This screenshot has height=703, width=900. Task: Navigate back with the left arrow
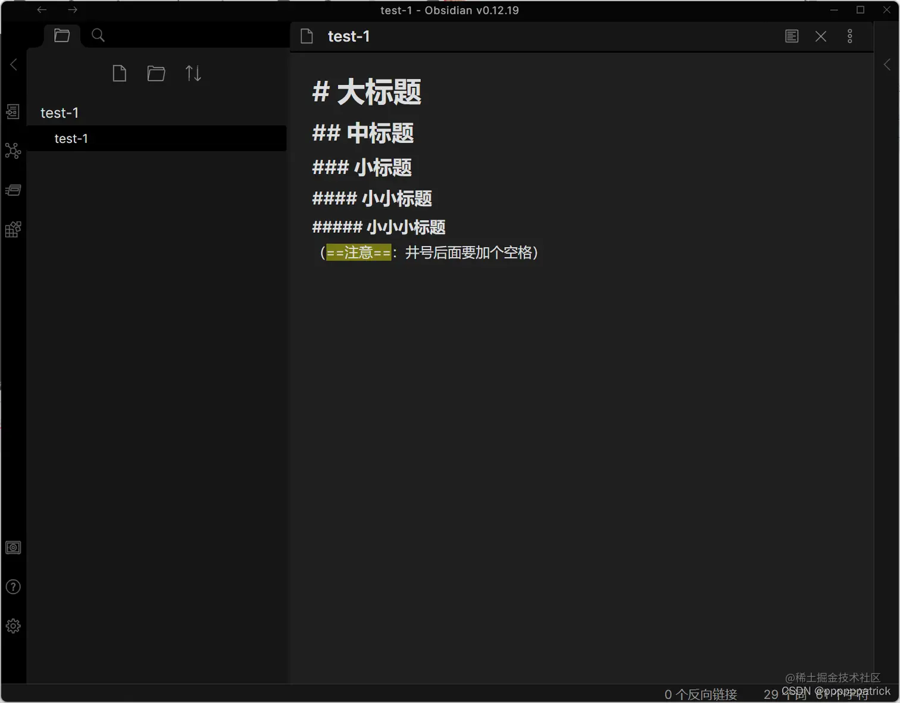(42, 10)
